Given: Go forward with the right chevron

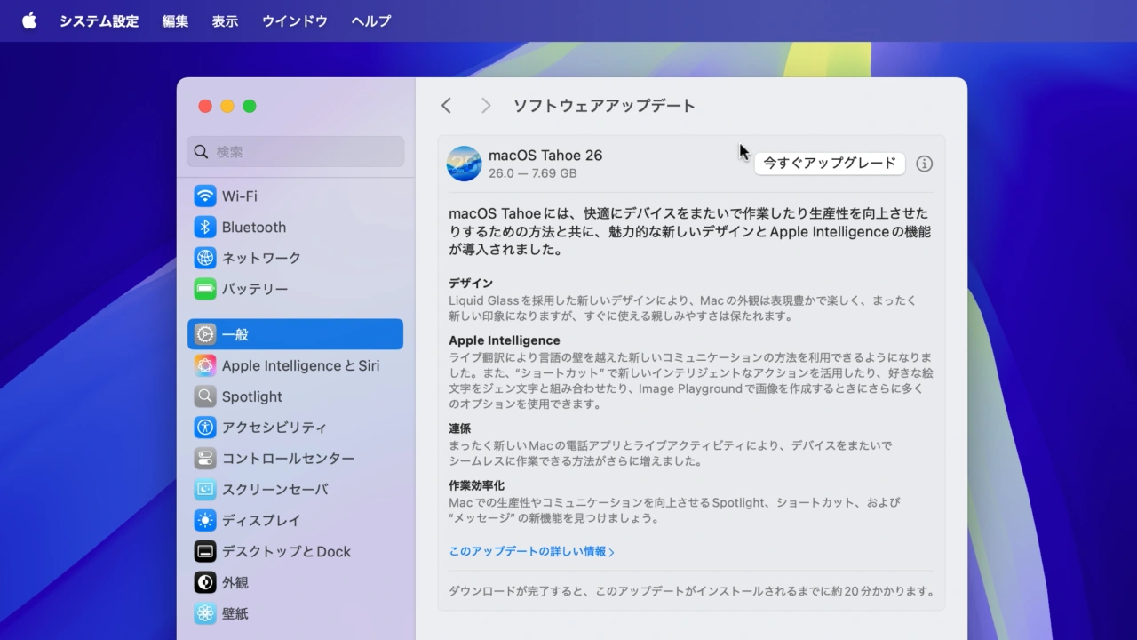Looking at the screenshot, I should [x=485, y=106].
